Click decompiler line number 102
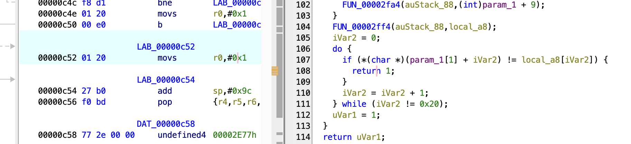 (303, 5)
